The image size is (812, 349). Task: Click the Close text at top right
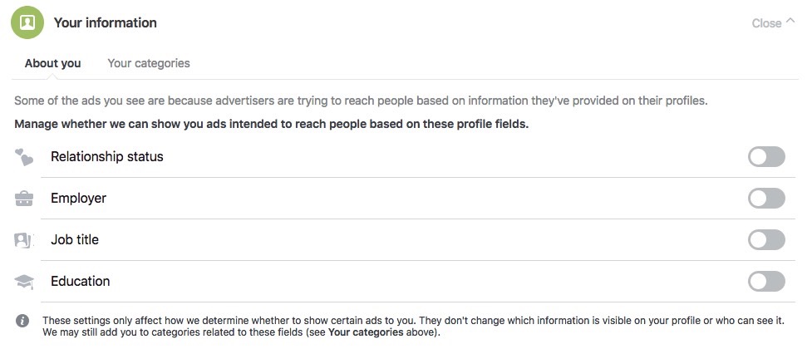pyautogui.click(x=766, y=23)
